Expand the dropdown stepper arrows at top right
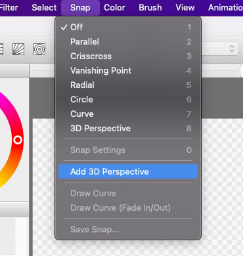Viewport: 243px width, 256px height. [x=232, y=49]
